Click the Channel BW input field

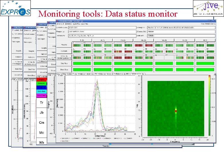(181, 32)
